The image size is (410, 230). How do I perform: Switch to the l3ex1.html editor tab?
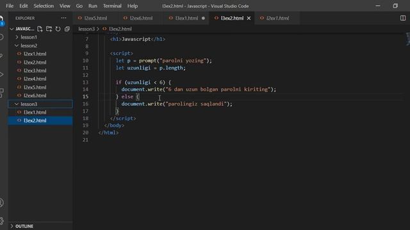tap(186, 18)
